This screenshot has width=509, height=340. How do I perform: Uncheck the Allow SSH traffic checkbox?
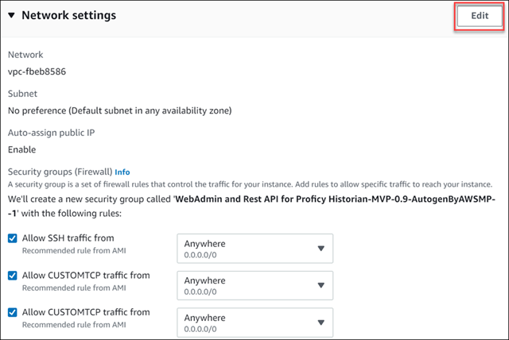pyautogui.click(x=13, y=238)
